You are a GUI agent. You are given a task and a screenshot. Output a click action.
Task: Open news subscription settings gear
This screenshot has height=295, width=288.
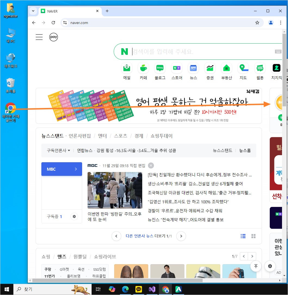(74, 216)
